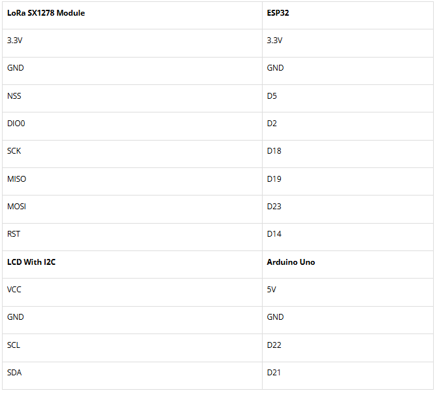This screenshot has width=439, height=393.
Task: Click the MOSI row label
Action: (17, 207)
